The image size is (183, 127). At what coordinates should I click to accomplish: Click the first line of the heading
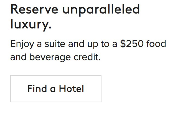pyautogui.click(x=75, y=9)
